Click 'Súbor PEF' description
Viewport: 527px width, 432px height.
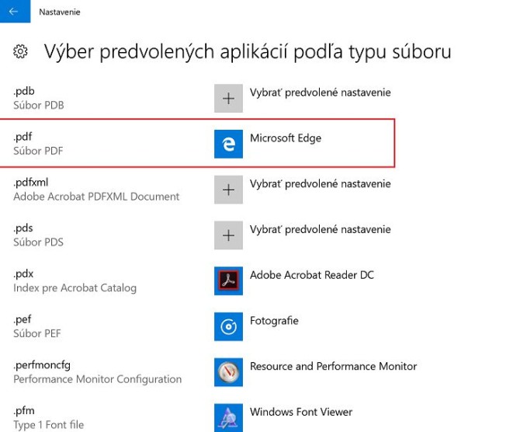pos(37,333)
